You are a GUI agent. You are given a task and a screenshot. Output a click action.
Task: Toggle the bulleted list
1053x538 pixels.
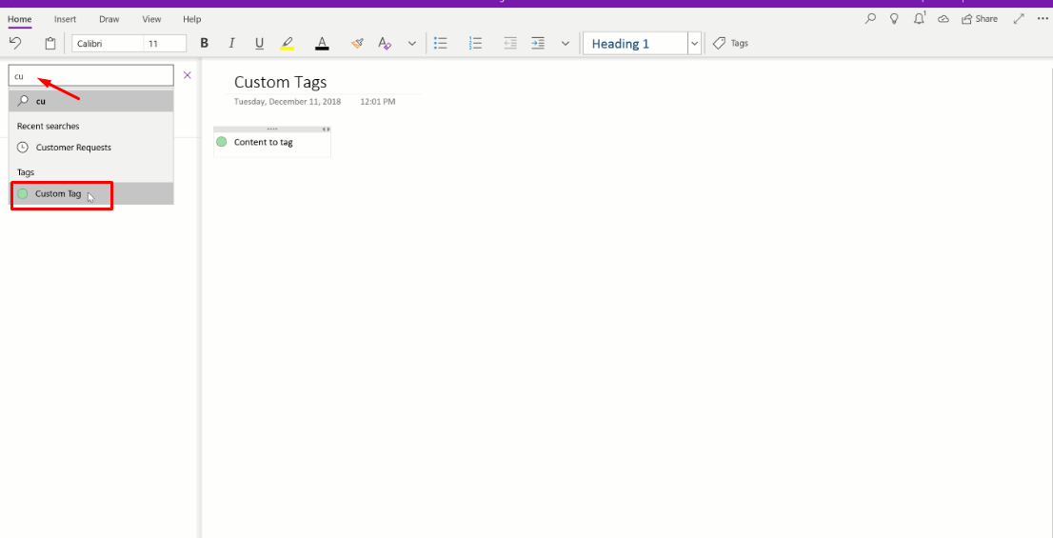441,44
